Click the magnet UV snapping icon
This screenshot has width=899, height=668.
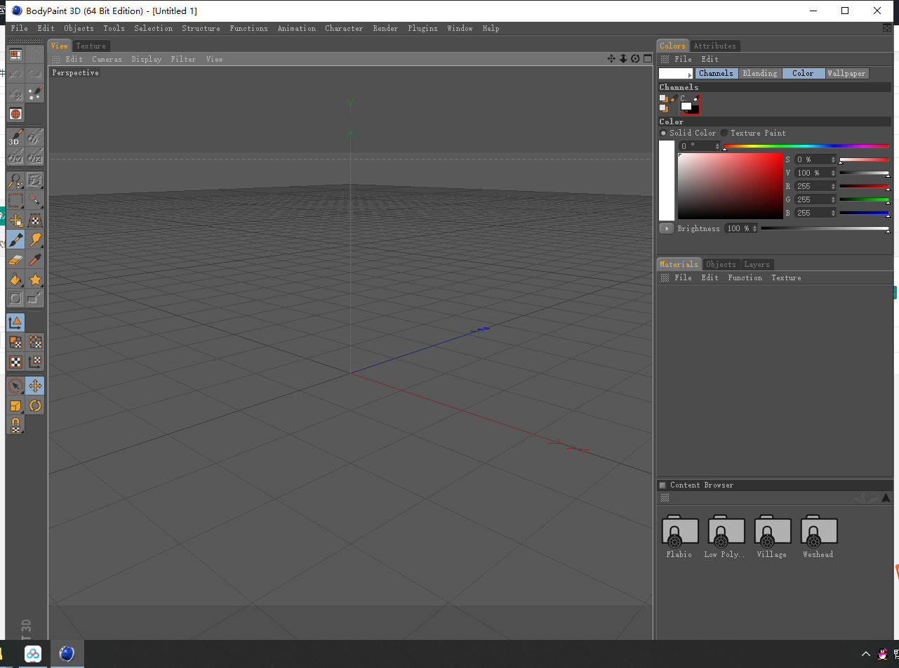pos(15,425)
